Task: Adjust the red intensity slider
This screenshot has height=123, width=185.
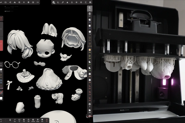Action: 1,45
